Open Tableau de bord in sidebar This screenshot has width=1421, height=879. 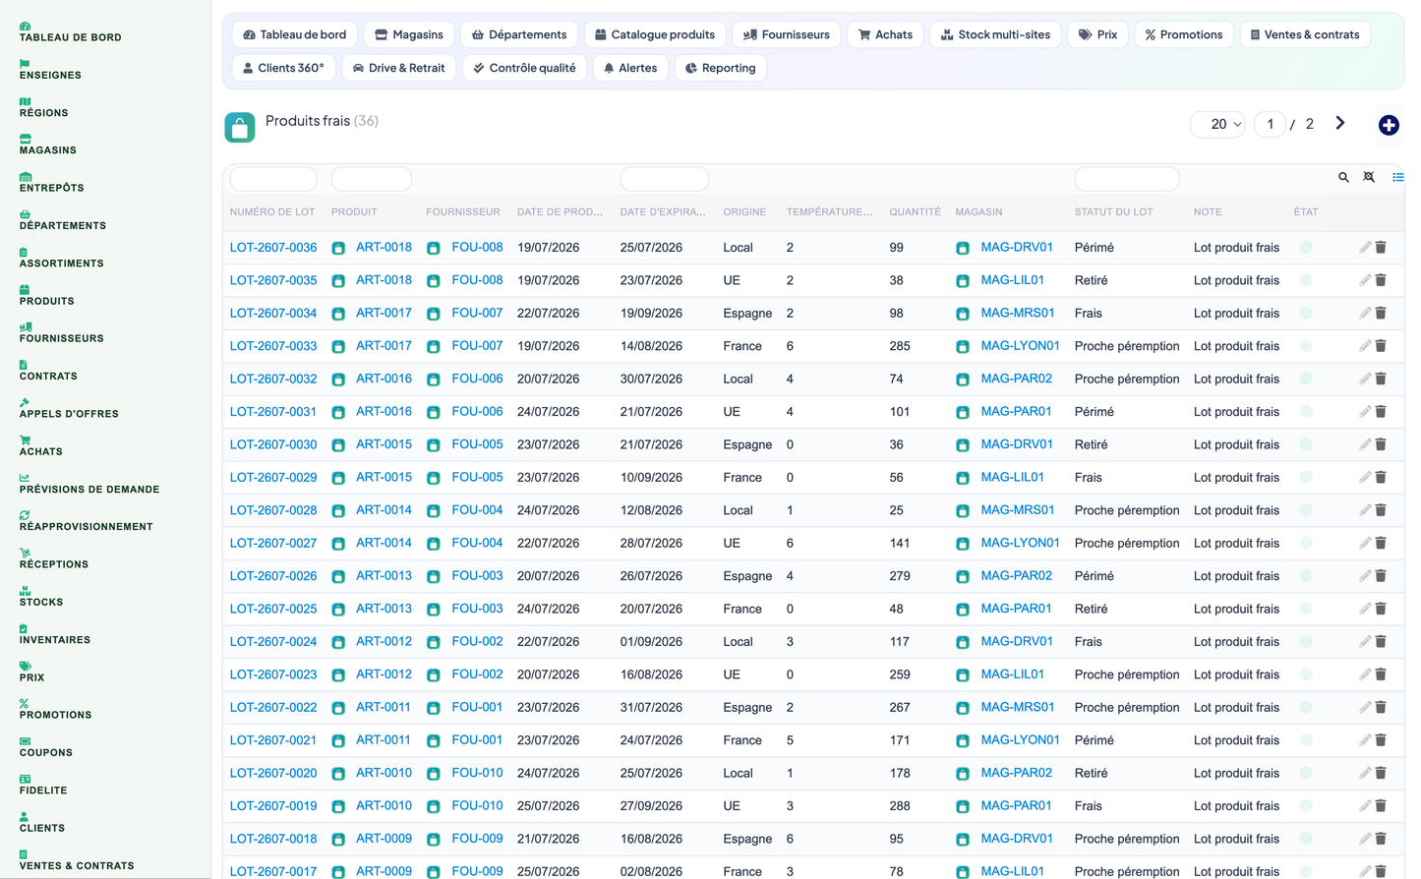pyautogui.click(x=71, y=32)
